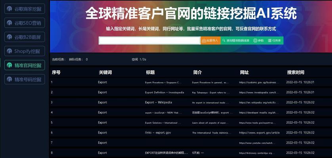Click summary An export in international trade
The image size is (332, 158).
coord(210,103)
